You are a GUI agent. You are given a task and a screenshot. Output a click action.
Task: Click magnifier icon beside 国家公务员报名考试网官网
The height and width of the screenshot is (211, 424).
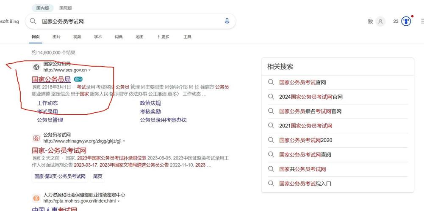click(x=271, y=111)
